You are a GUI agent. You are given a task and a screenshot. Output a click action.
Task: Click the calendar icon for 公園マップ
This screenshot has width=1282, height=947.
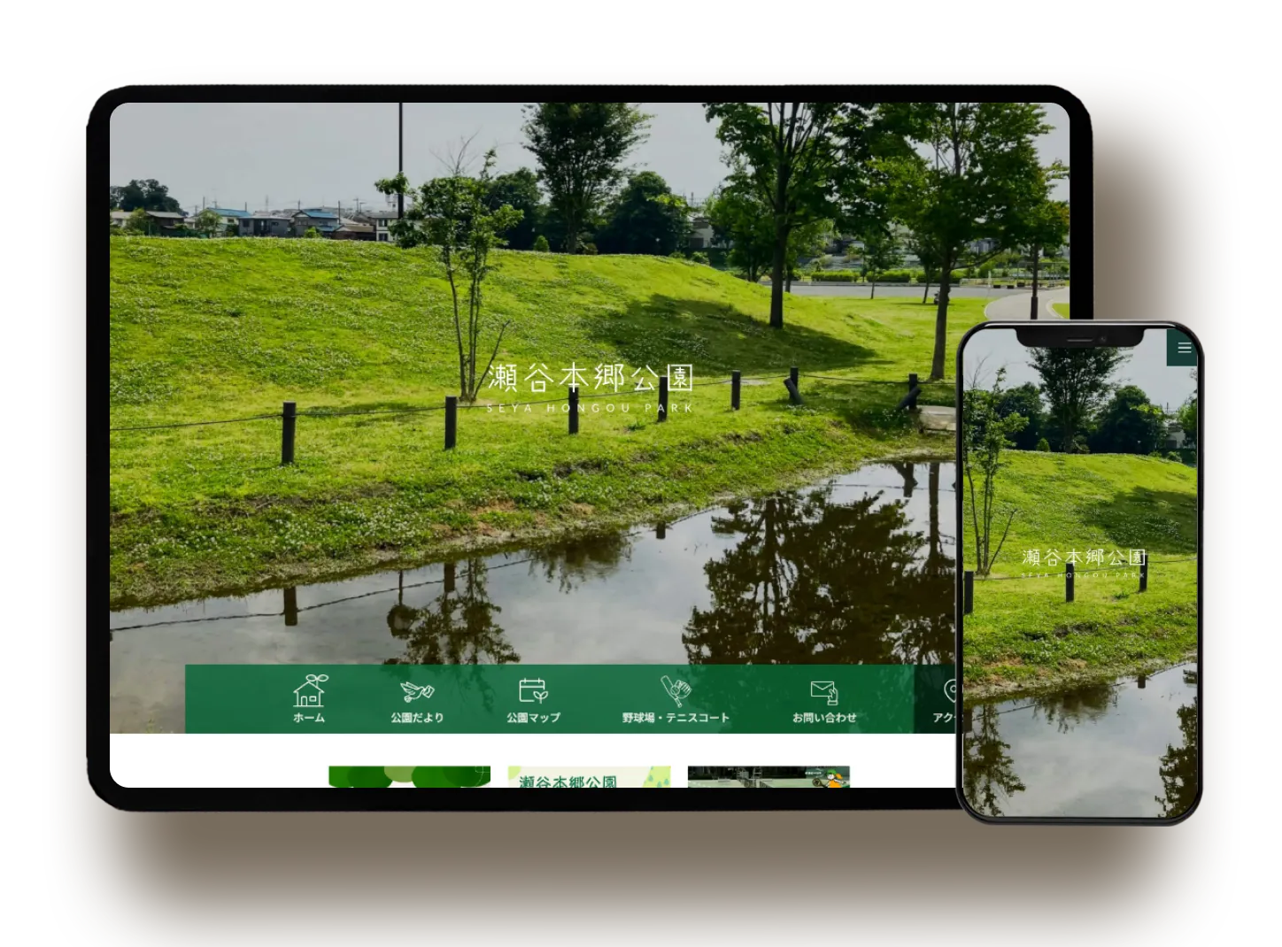[533, 689]
